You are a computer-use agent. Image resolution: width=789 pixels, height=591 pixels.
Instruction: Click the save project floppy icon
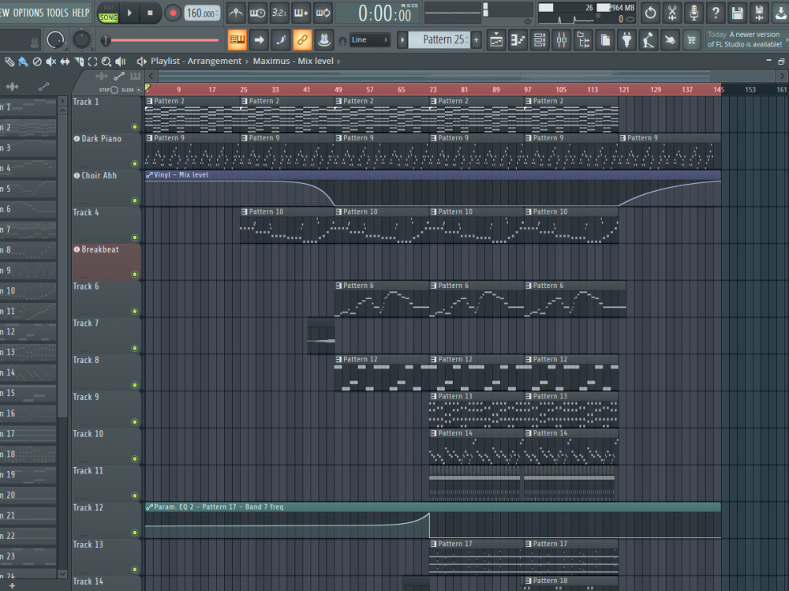(738, 13)
